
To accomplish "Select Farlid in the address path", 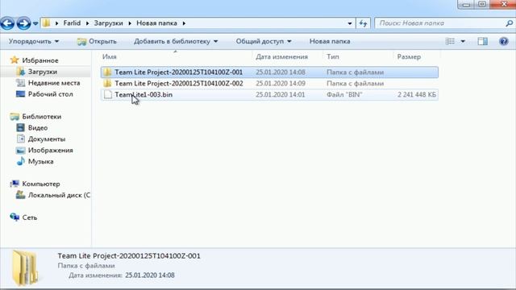I will click(x=72, y=23).
